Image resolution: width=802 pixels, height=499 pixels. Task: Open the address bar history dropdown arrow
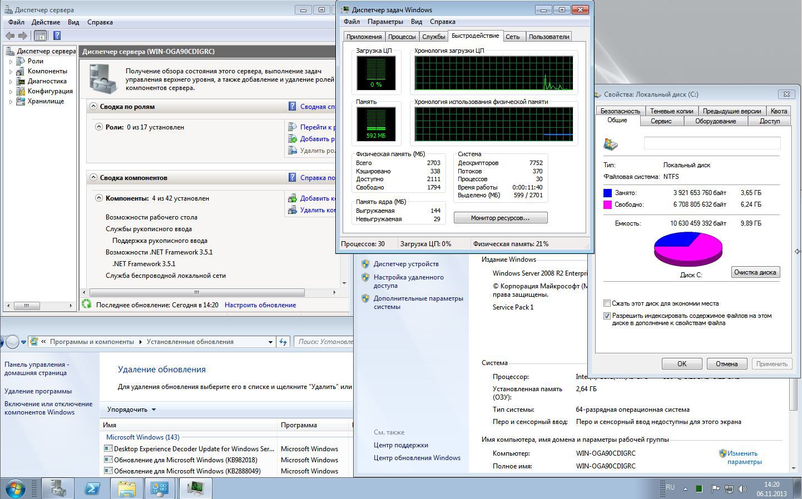click(x=270, y=342)
